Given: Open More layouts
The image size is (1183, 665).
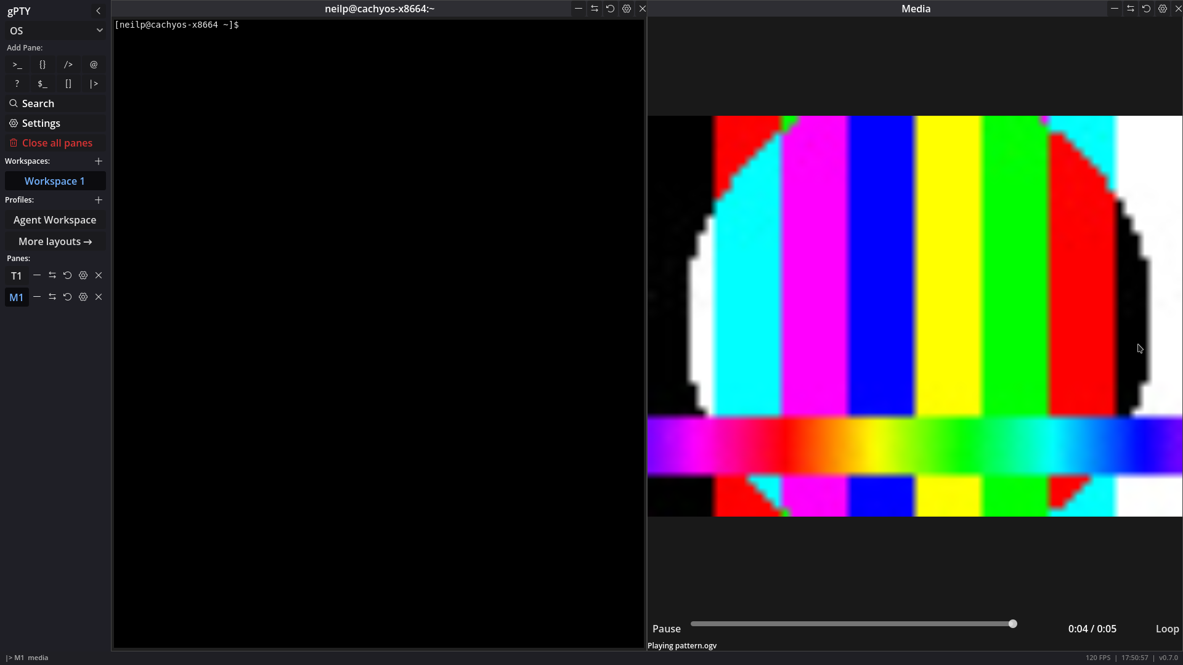Looking at the screenshot, I should pyautogui.click(x=55, y=241).
